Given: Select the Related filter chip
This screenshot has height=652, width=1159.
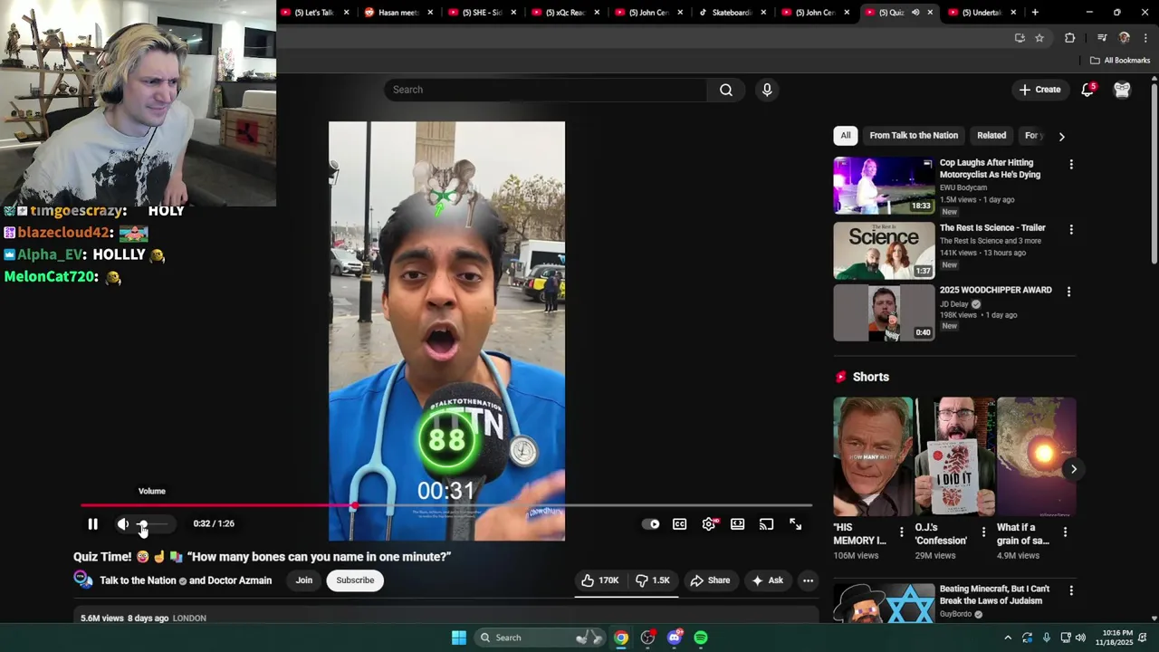Looking at the screenshot, I should 991,136.
